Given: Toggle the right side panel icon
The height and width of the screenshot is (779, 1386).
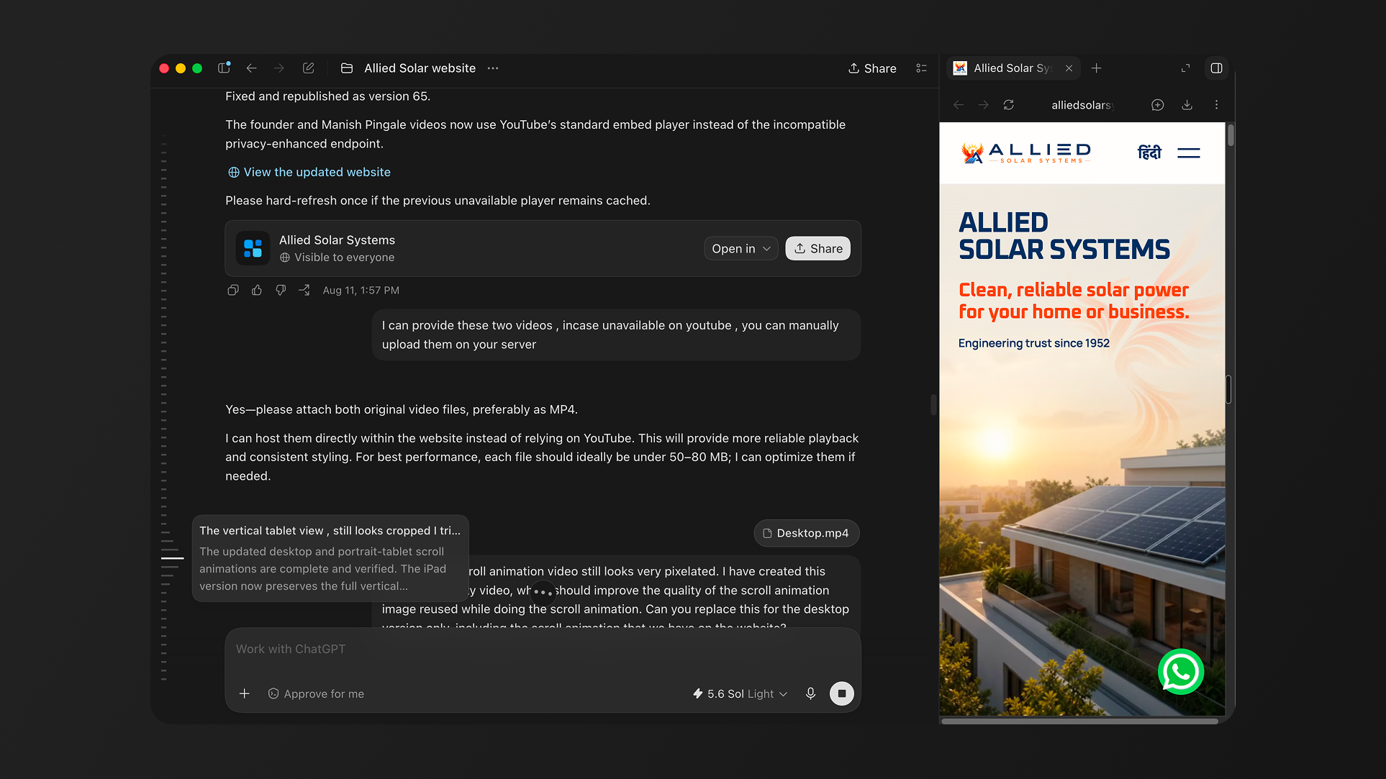Looking at the screenshot, I should pos(1216,68).
